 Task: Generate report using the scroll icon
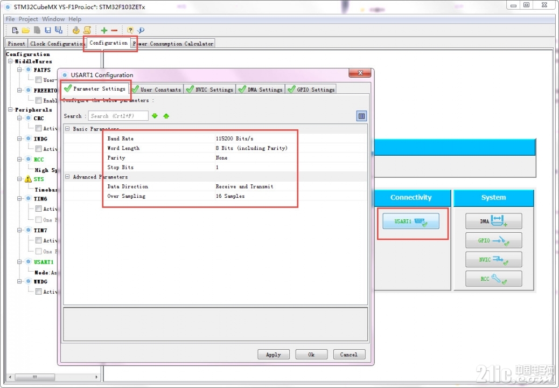click(x=87, y=30)
